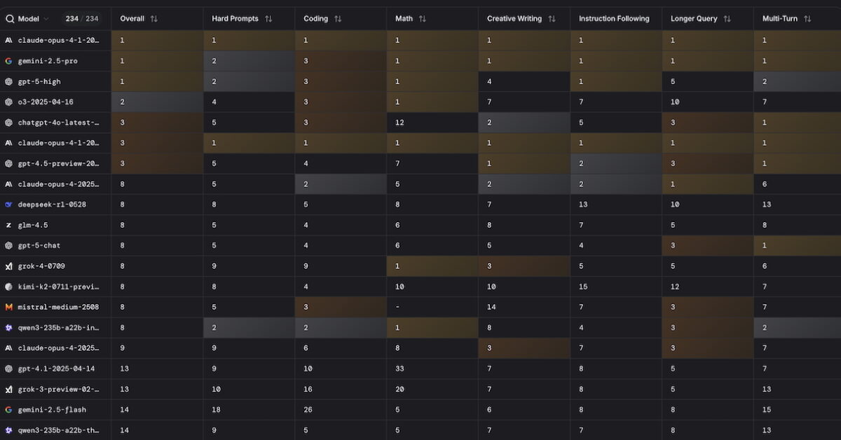Click Multi-Turn rank 15 for gemini-2.5-flash
This screenshot has height=440, width=841.
[767, 409]
